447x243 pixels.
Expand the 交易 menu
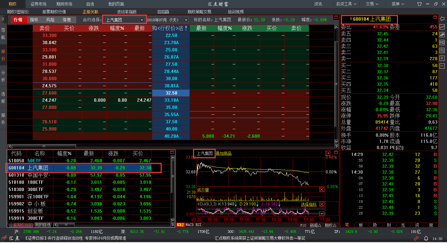tap(372, 4)
